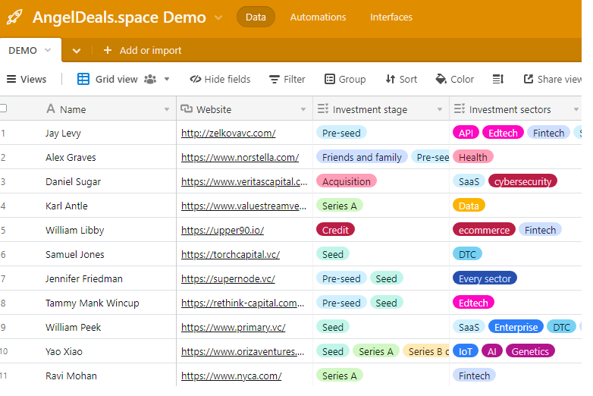Switch to the Data tab
This screenshot has width=593, height=396.
tap(256, 17)
